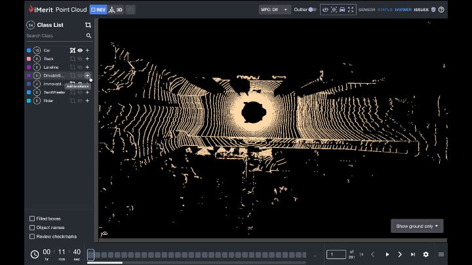Select the Immovabl... class row
Viewport: 472px width, 265px height.
click(x=59, y=84)
